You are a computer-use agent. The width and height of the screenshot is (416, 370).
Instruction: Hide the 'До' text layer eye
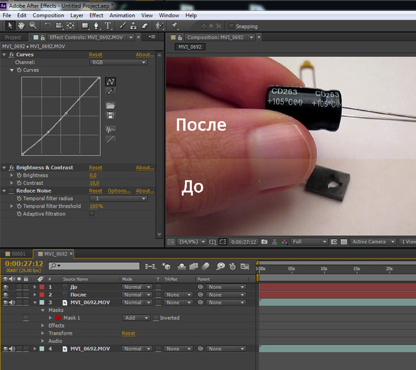tap(6, 287)
